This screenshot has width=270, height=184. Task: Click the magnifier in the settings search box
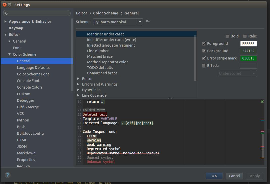click(6, 13)
